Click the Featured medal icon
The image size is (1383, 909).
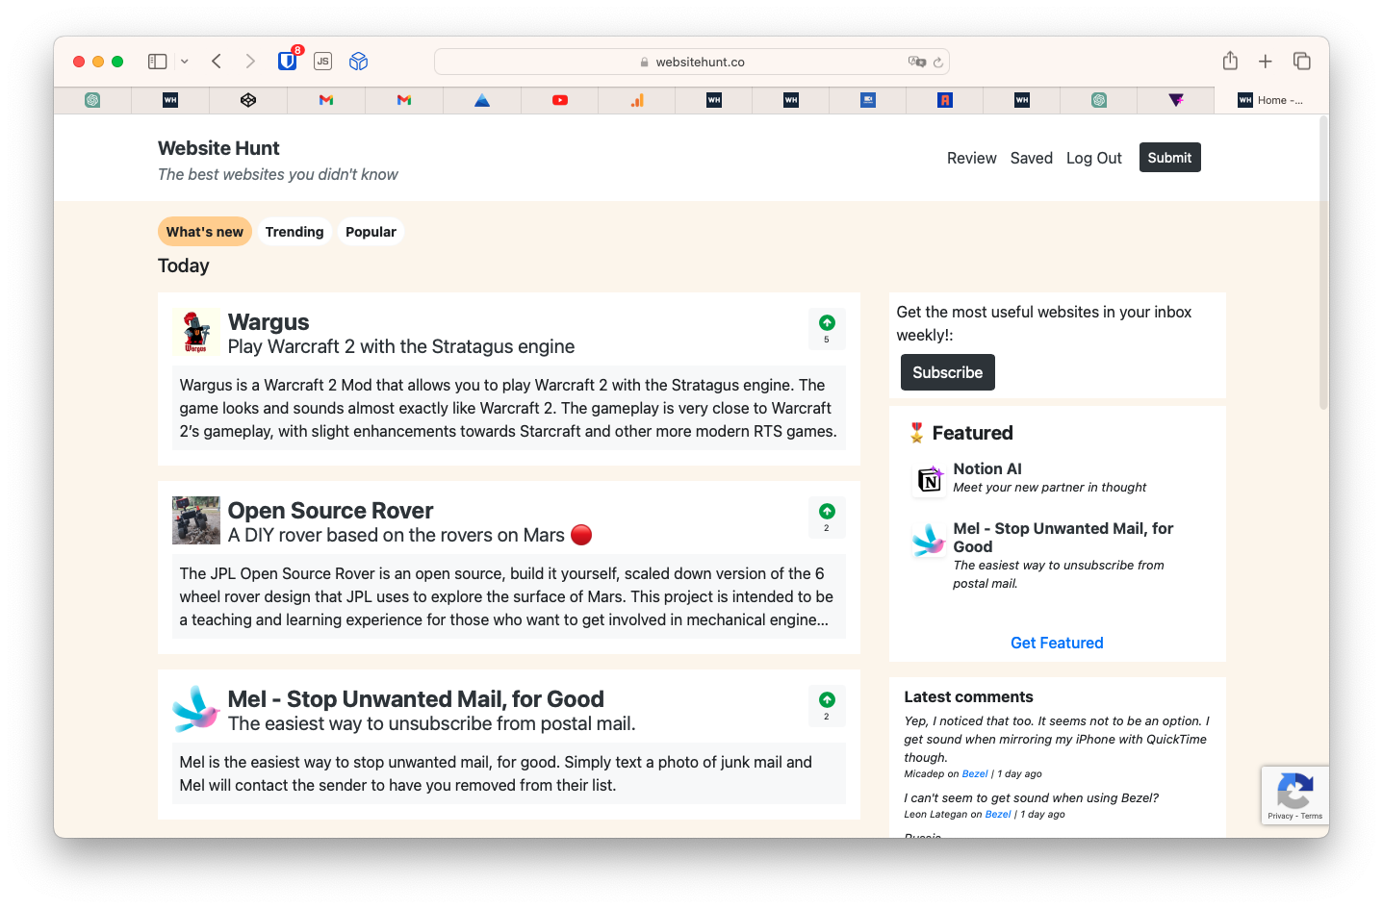[916, 433]
